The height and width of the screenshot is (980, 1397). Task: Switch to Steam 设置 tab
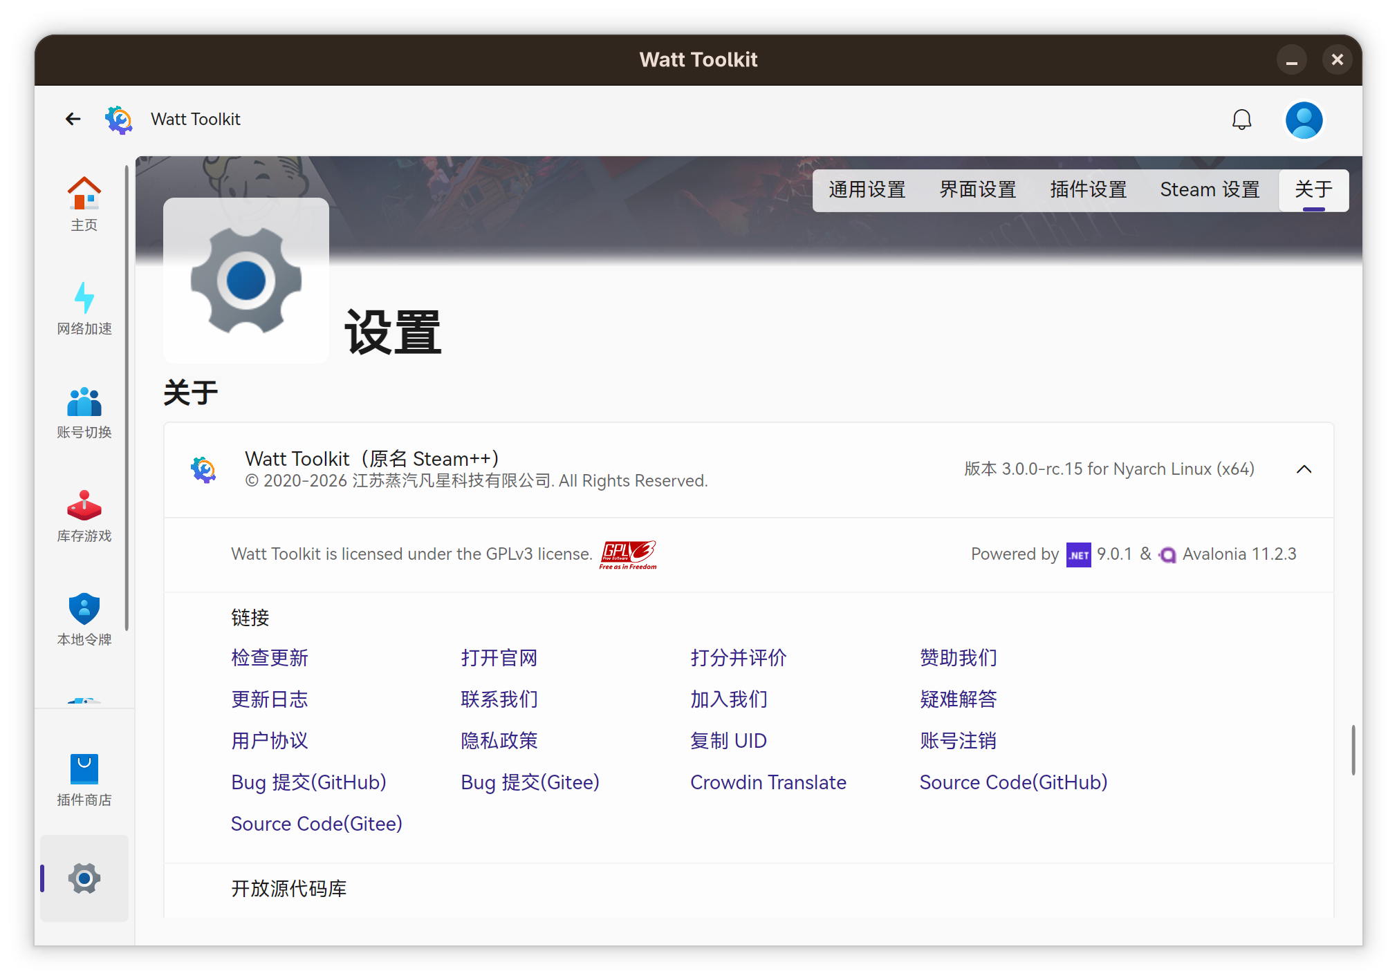[1210, 189]
